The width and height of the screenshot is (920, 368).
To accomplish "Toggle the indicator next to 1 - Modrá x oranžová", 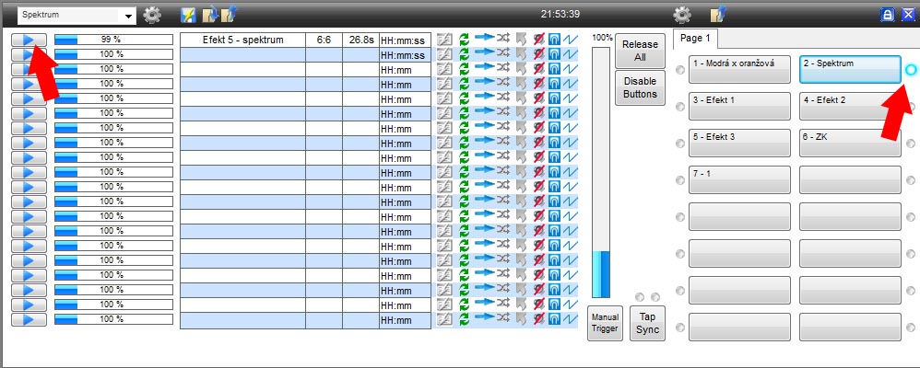I will pos(680,70).
